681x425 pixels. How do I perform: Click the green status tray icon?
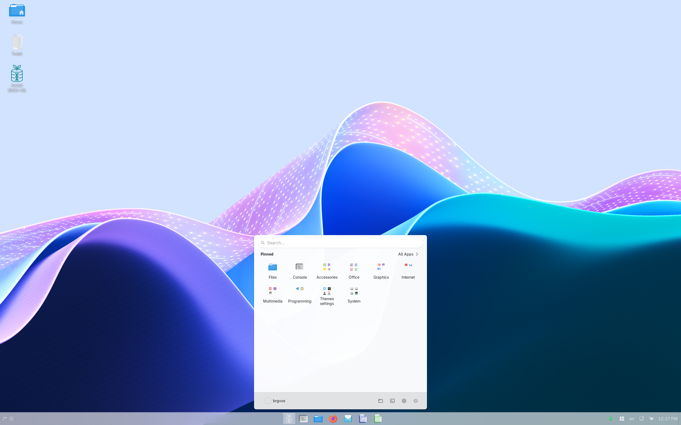pos(611,419)
